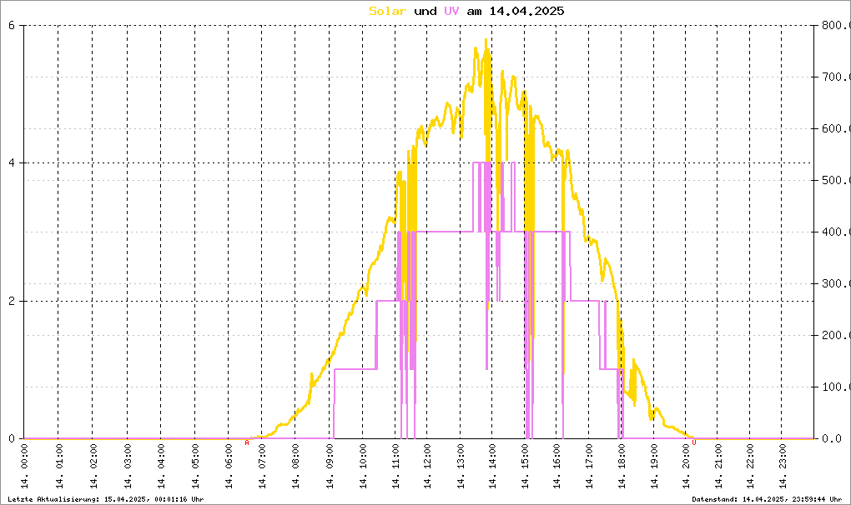Click the right axis value 500.0
Image resolution: width=851 pixels, height=505 pixels.
[836, 181]
